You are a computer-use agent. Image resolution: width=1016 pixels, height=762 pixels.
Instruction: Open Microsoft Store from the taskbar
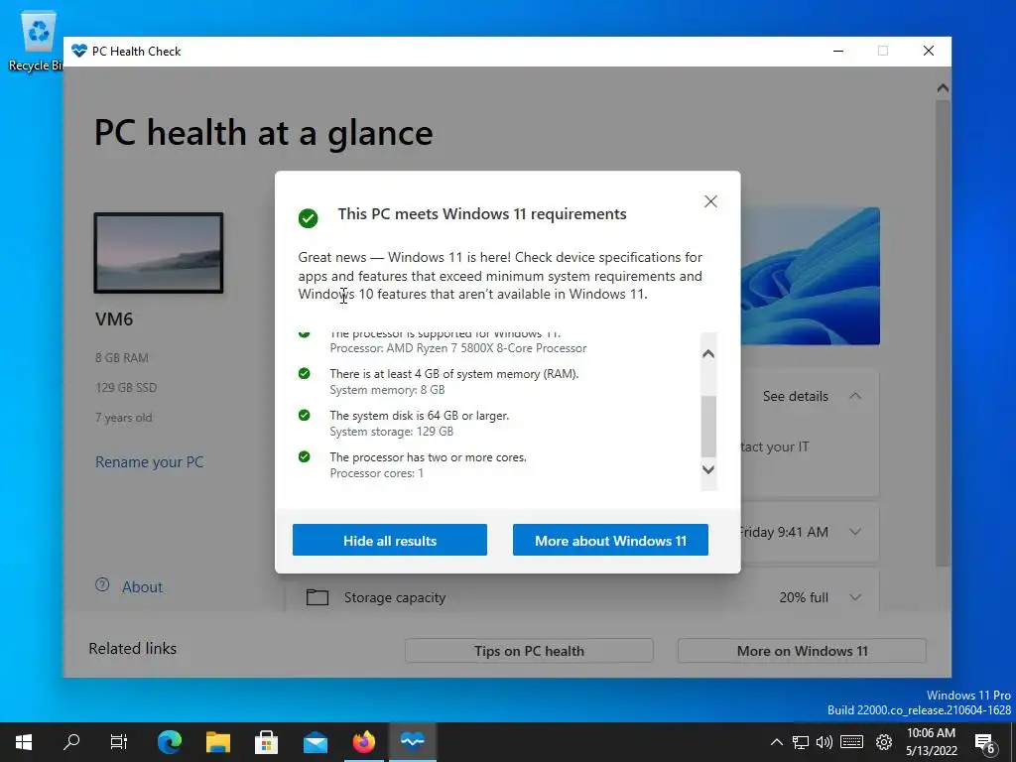click(266, 742)
